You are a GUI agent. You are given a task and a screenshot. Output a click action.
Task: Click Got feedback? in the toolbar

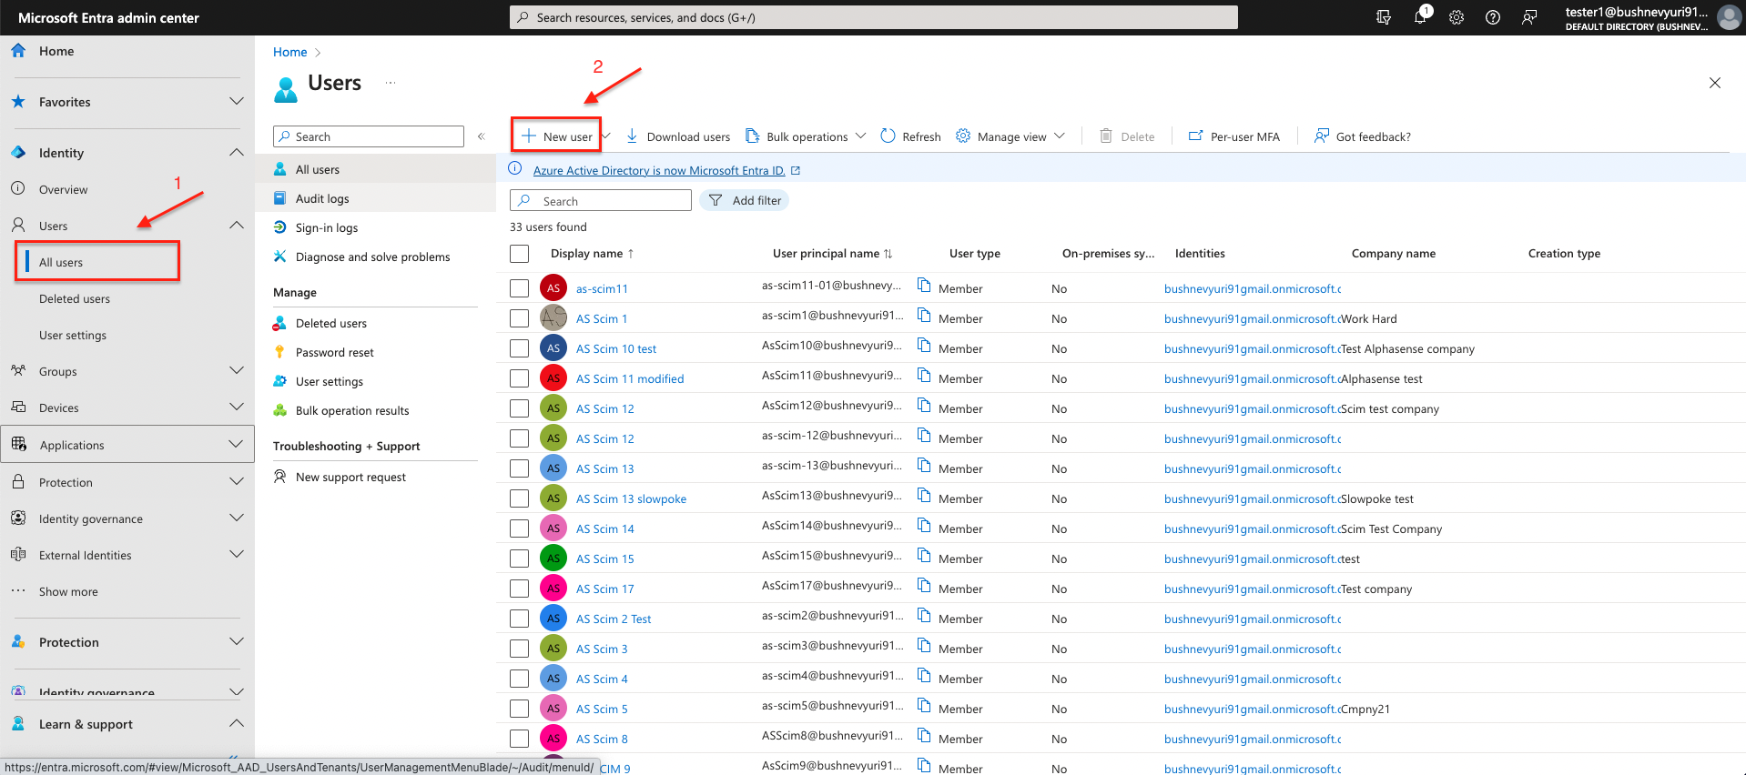(x=1362, y=136)
